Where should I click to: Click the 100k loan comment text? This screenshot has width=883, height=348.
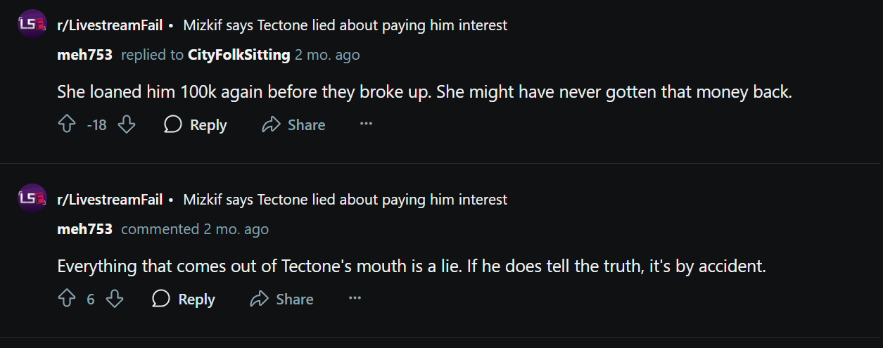click(x=424, y=92)
